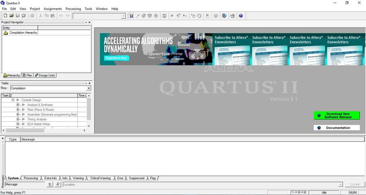Expand the Timing Analysis task node

pos(18,119)
